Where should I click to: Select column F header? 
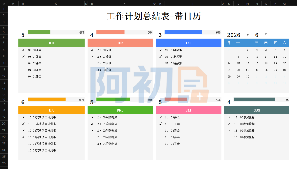click(124, 3)
